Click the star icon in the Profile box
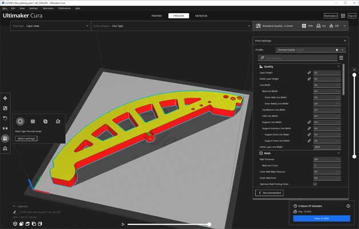The image size is (359, 229). coord(337,50)
